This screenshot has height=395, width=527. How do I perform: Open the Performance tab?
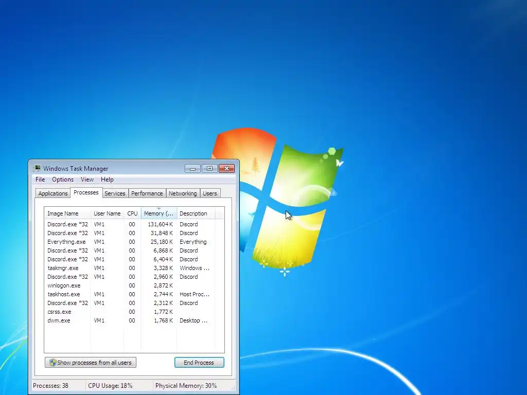pyautogui.click(x=147, y=193)
